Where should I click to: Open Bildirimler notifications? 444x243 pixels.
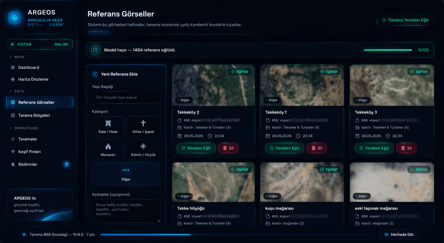(x=39, y=164)
